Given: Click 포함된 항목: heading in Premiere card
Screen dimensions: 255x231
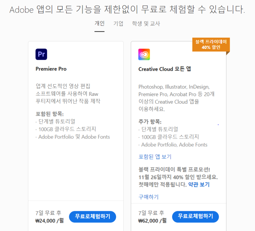Looking at the screenshot, I should pos(49,114).
